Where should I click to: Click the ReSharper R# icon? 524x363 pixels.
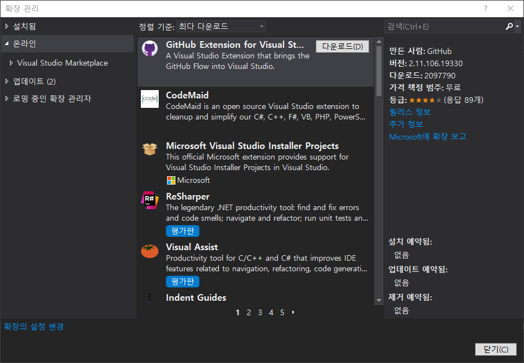tap(150, 200)
